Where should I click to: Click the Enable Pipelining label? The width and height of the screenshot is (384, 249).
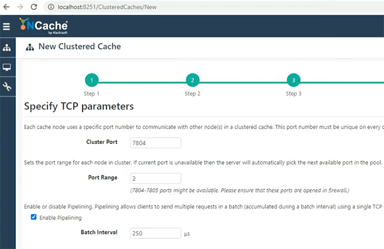60,218
